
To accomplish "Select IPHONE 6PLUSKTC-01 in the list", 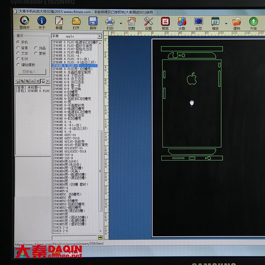I will [x=68, y=148].
